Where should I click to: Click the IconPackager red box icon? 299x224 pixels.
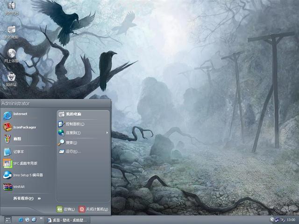(7, 127)
